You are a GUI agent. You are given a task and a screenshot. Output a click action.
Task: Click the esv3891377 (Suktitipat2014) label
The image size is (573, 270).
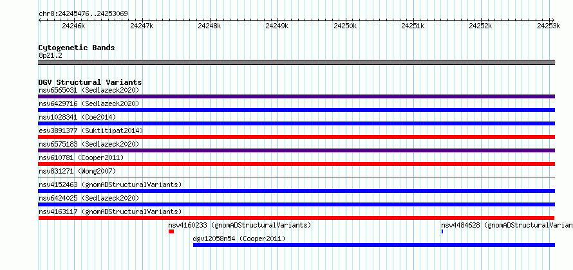point(91,130)
